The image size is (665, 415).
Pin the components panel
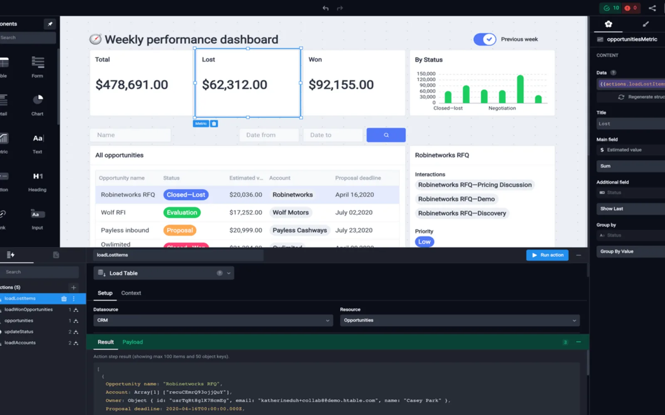(x=50, y=24)
